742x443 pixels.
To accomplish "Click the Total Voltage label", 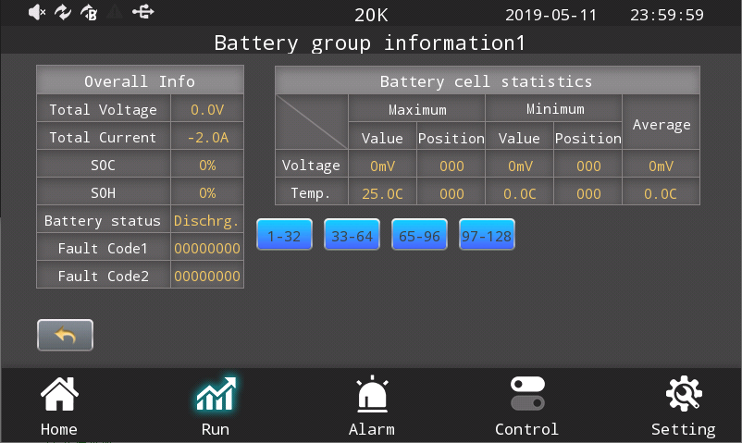I will pos(104,110).
